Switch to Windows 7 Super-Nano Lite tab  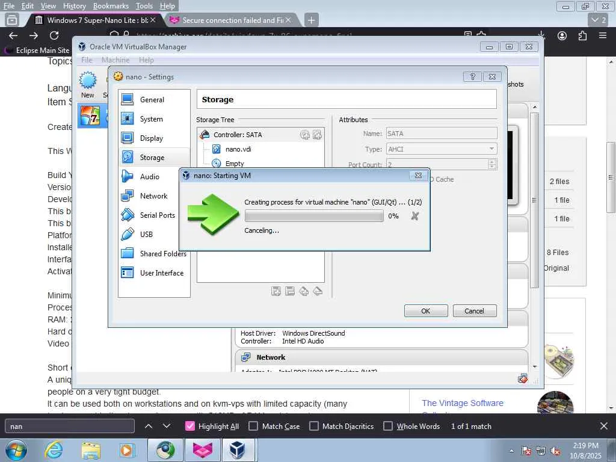pyautogui.click(x=94, y=20)
